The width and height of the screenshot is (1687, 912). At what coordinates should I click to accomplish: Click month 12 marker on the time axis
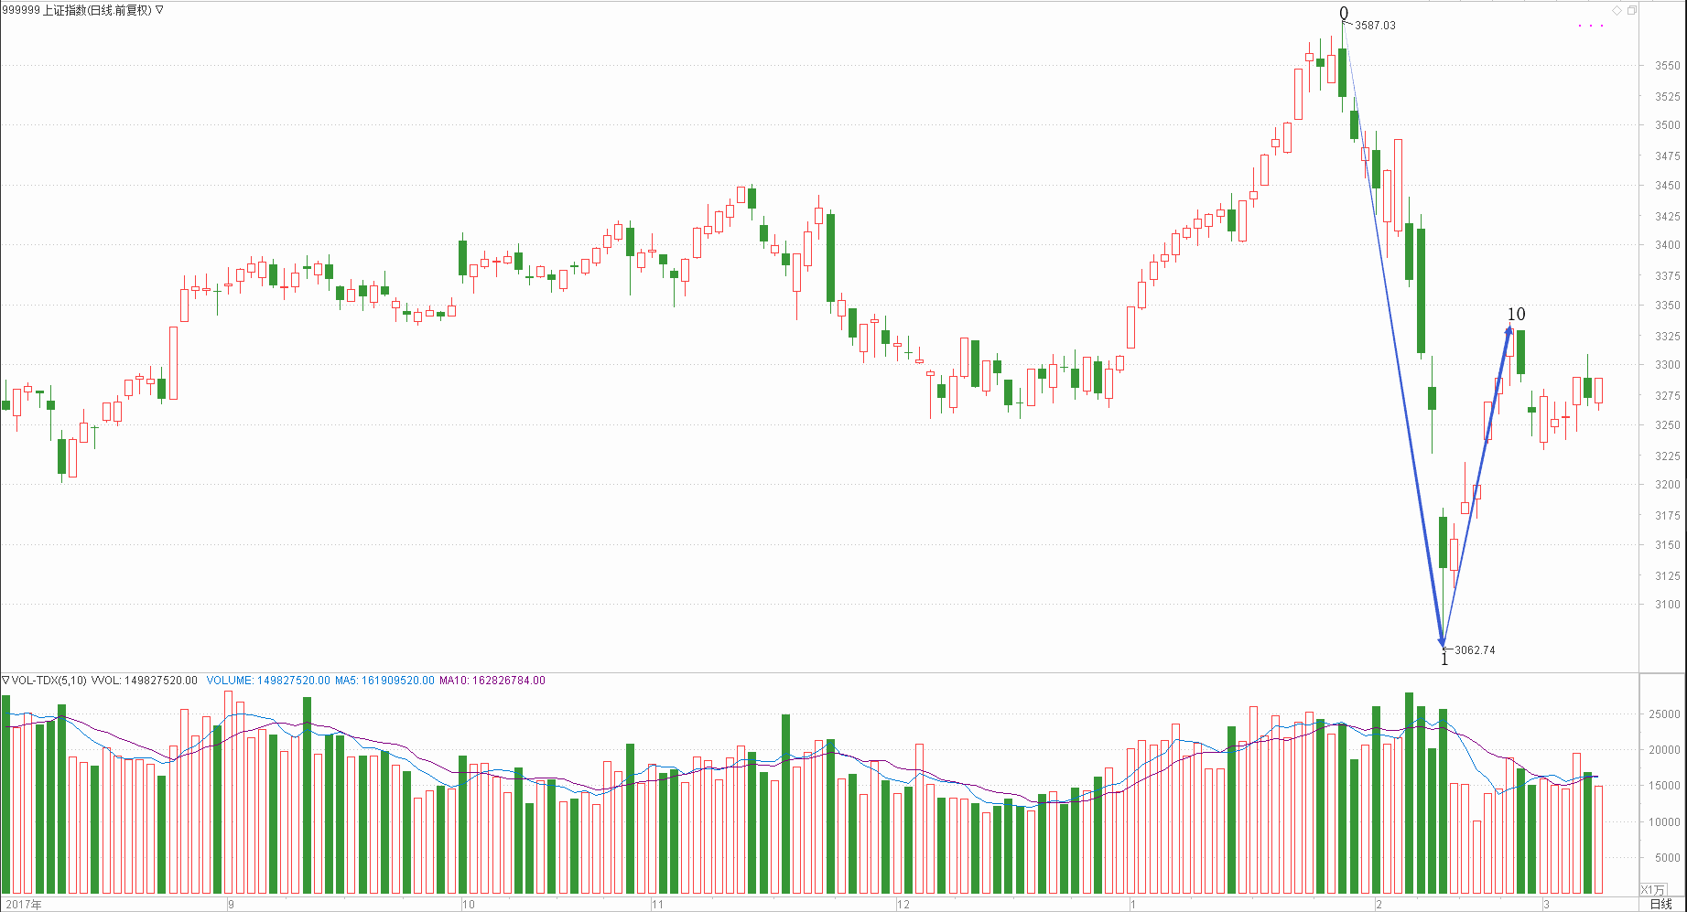click(903, 904)
